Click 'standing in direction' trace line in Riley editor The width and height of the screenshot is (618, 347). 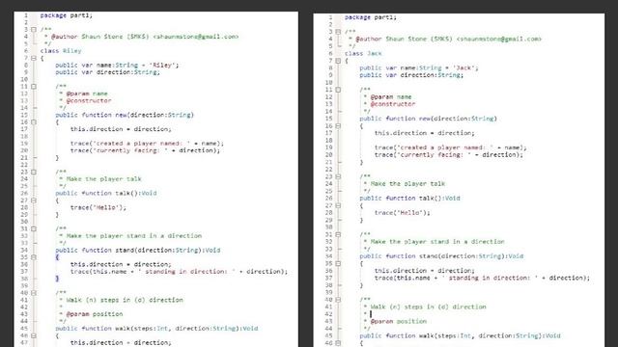click(x=179, y=272)
